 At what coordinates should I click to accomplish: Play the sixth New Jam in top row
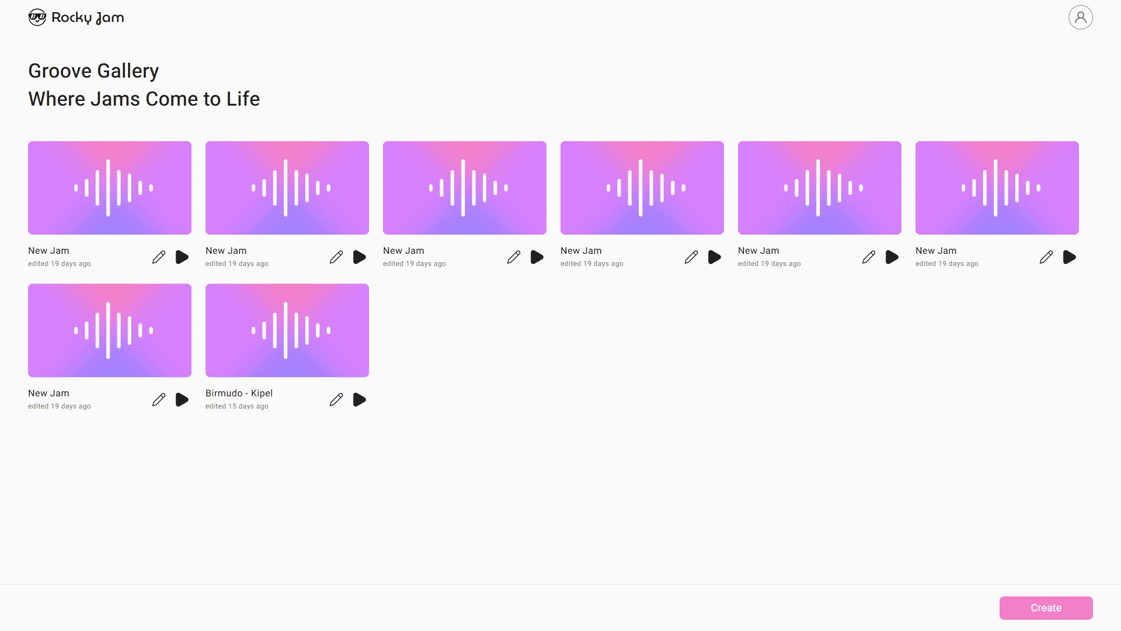point(1070,257)
